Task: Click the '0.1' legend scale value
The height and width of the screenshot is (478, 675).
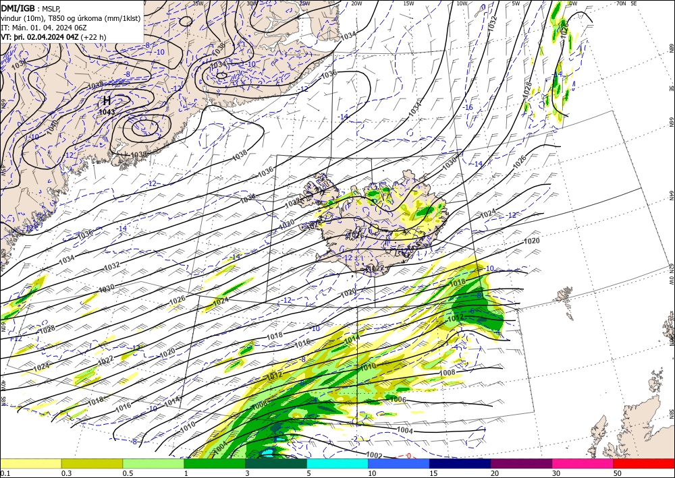Action: (x=4, y=473)
